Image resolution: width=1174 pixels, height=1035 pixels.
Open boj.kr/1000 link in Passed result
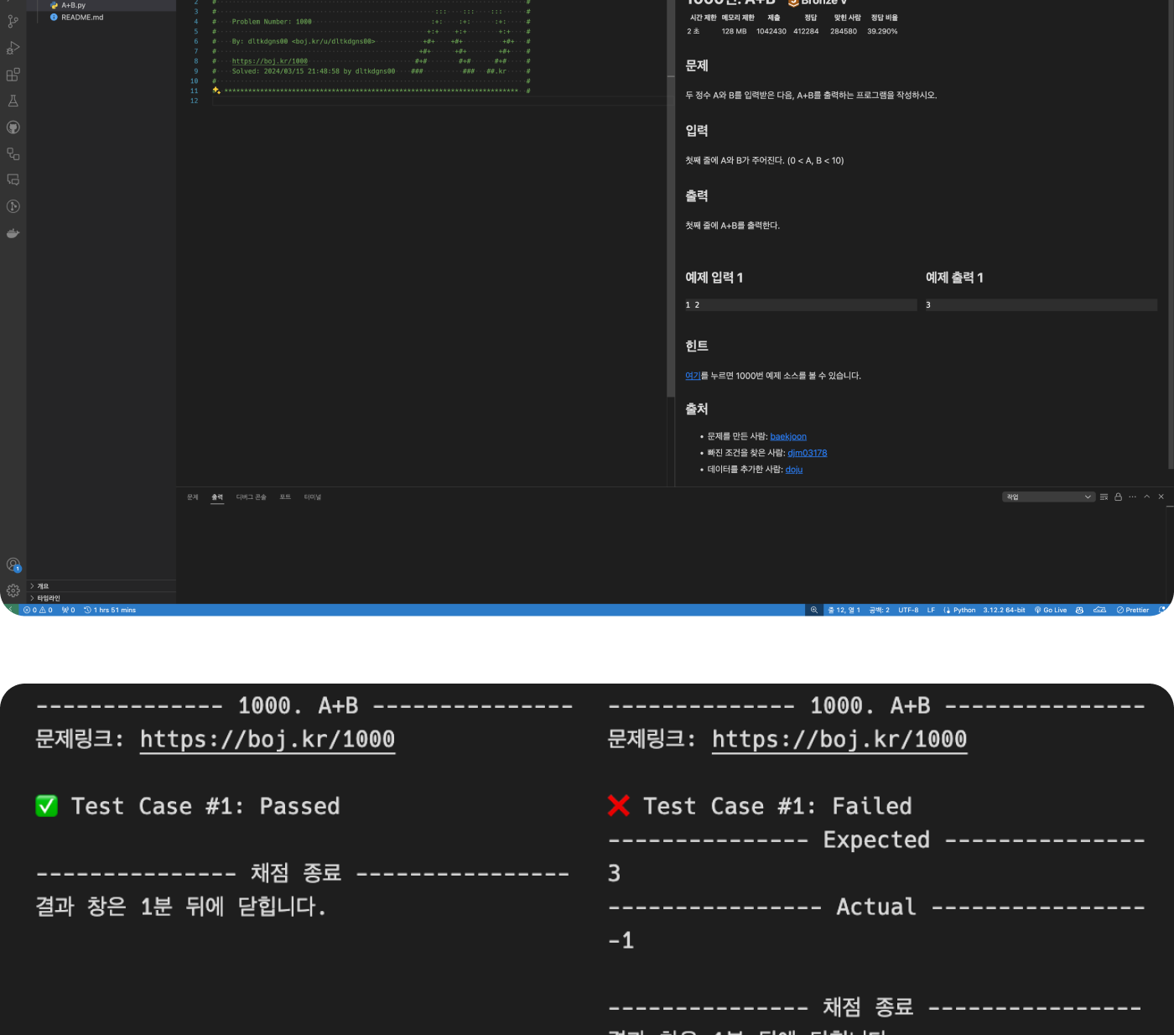[268, 739]
